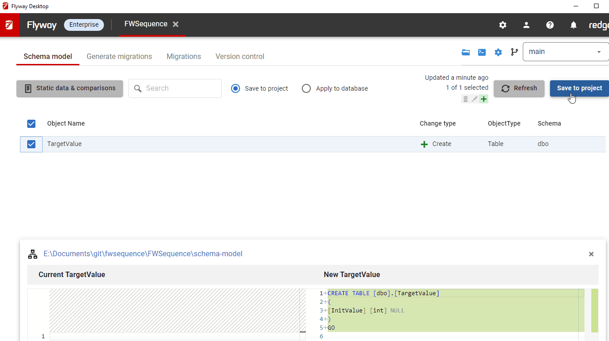Click the pencil edit filter icon
Image resolution: width=609 pixels, height=341 pixels.
[x=475, y=99]
